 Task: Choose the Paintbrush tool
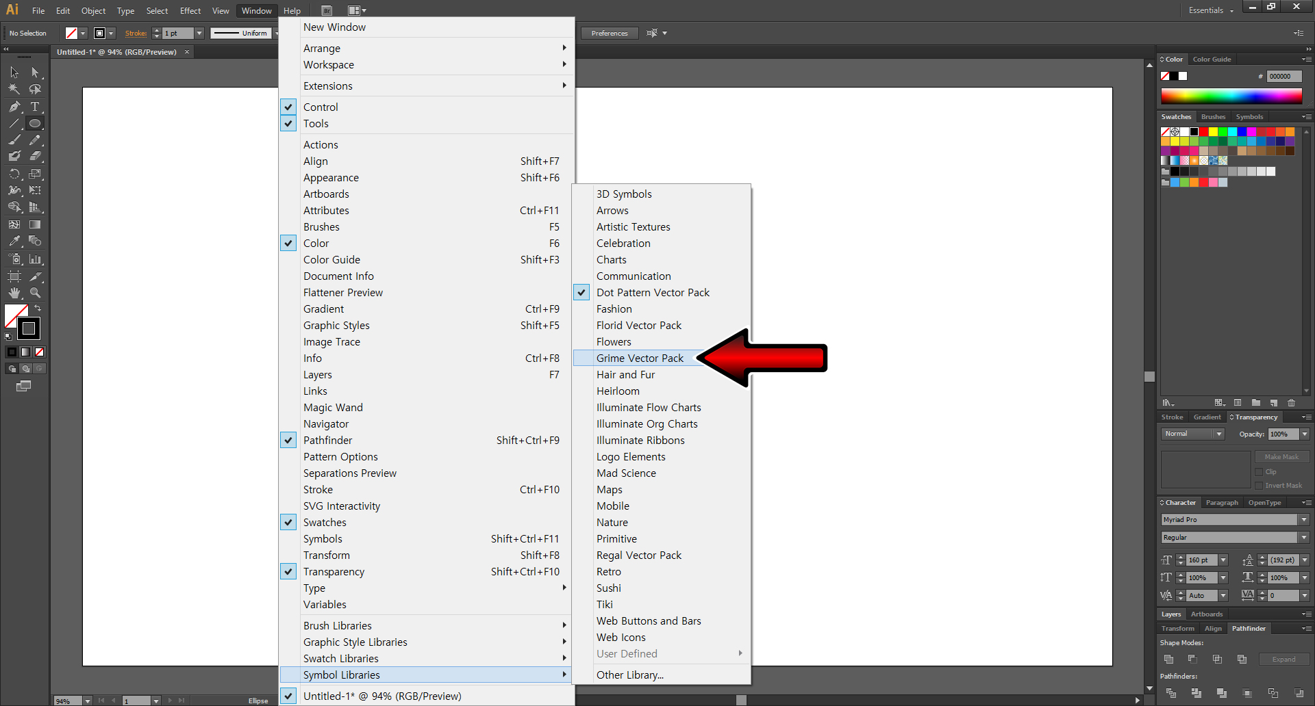[x=14, y=140]
